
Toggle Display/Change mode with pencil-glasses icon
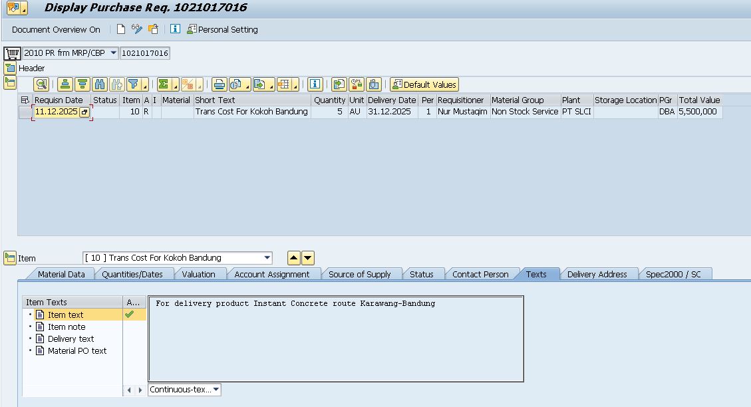tap(137, 29)
